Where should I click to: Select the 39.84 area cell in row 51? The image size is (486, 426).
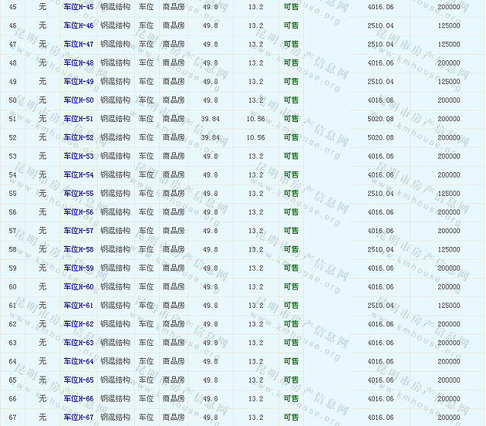click(210, 119)
